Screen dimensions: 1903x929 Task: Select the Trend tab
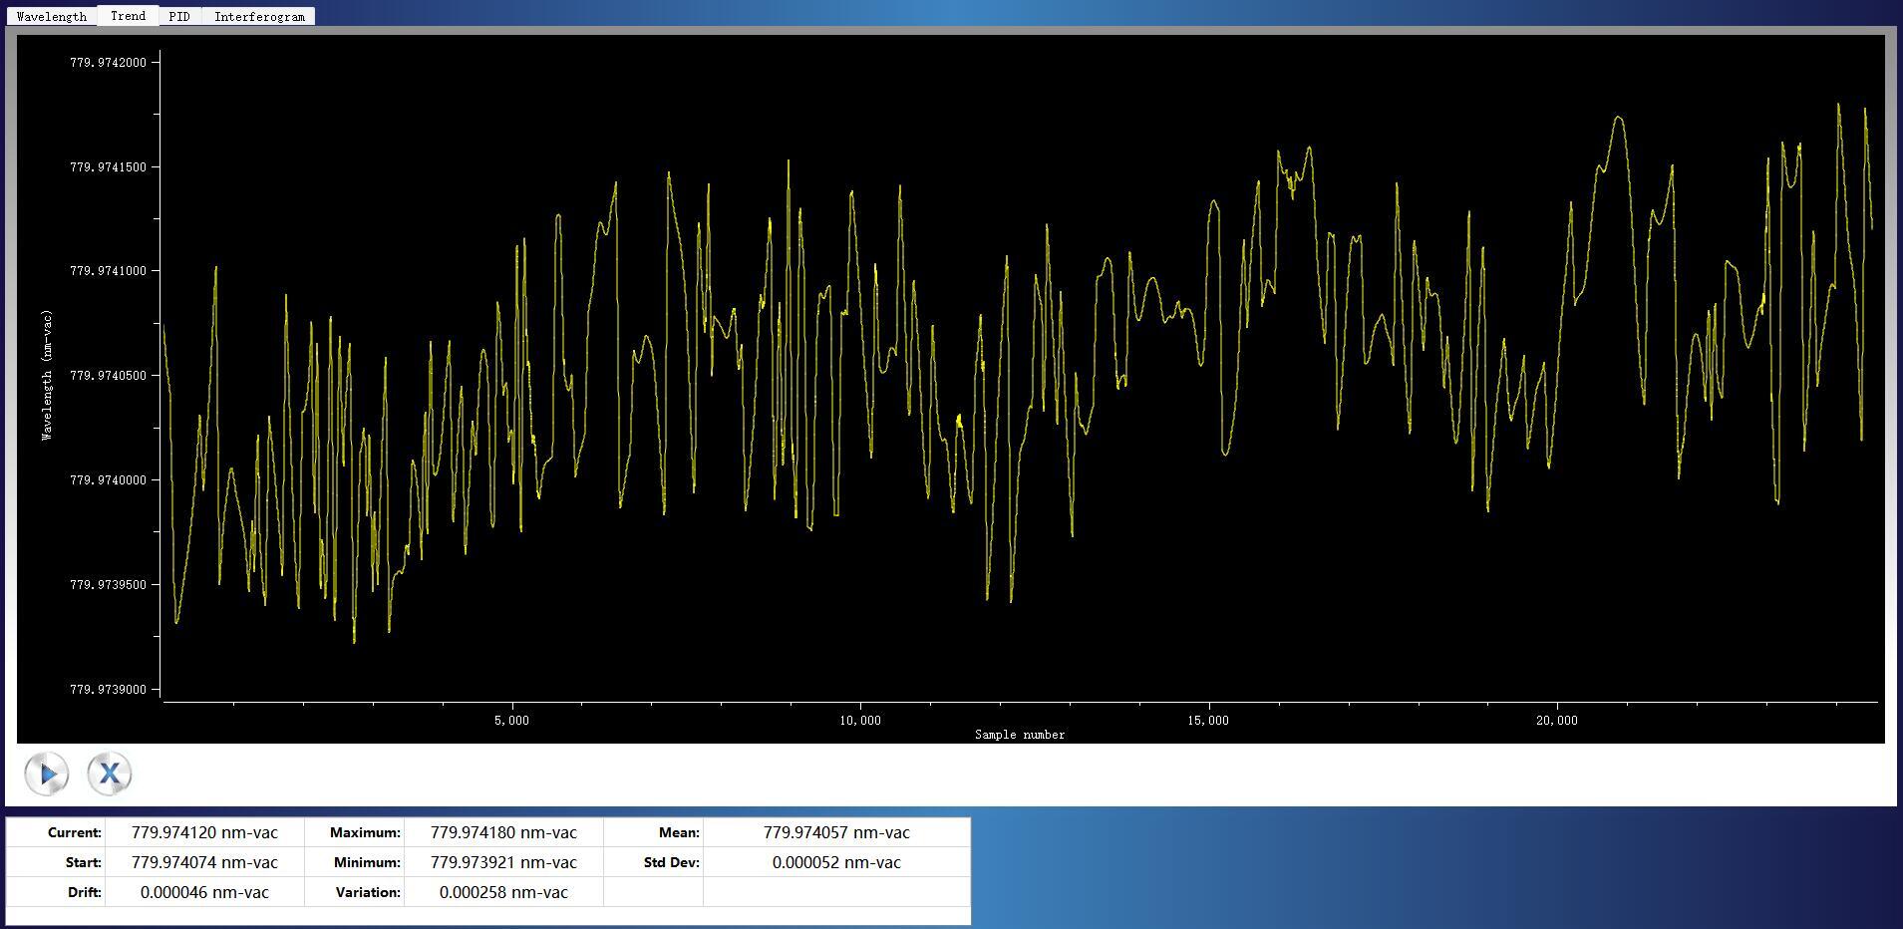coord(128,16)
